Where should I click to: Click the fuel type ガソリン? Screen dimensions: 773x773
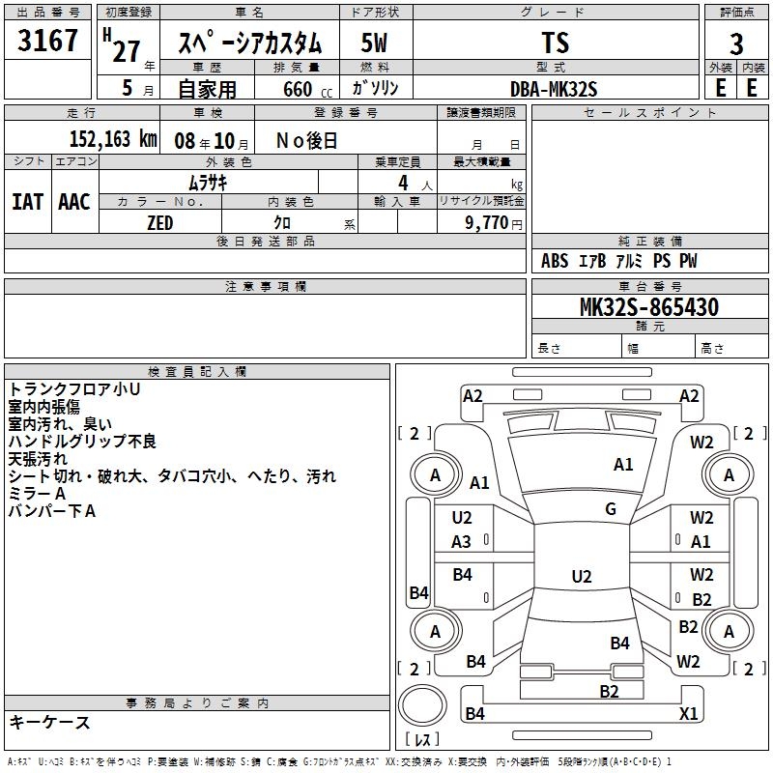click(x=375, y=88)
